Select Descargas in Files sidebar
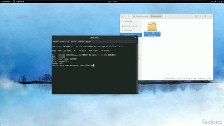 (131, 30)
